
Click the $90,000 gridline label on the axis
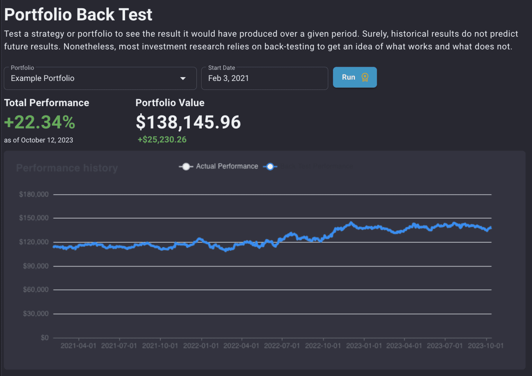click(35, 266)
